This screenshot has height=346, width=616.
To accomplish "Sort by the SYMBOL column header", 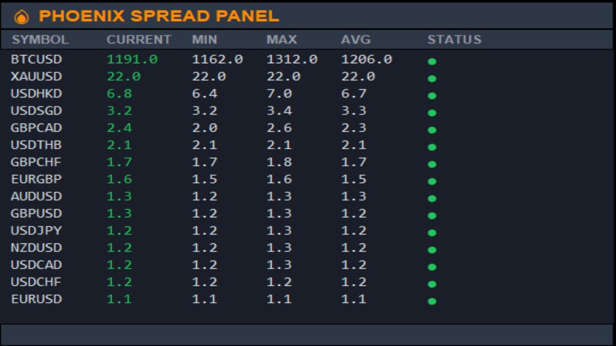I will point(40,40).
